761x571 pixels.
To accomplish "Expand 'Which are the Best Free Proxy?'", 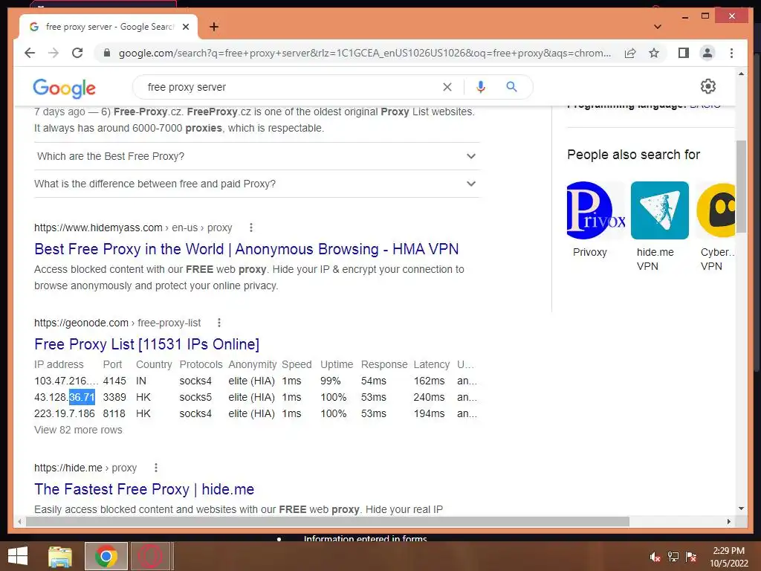I will pyautogui.click(x=256, y=156).
